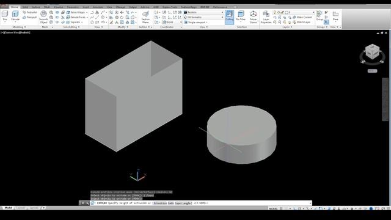Switch to the Mesh ribbon tab
The width and height of the screenshot is (391, 220).
pyautogui.click(x=46, y=7)
